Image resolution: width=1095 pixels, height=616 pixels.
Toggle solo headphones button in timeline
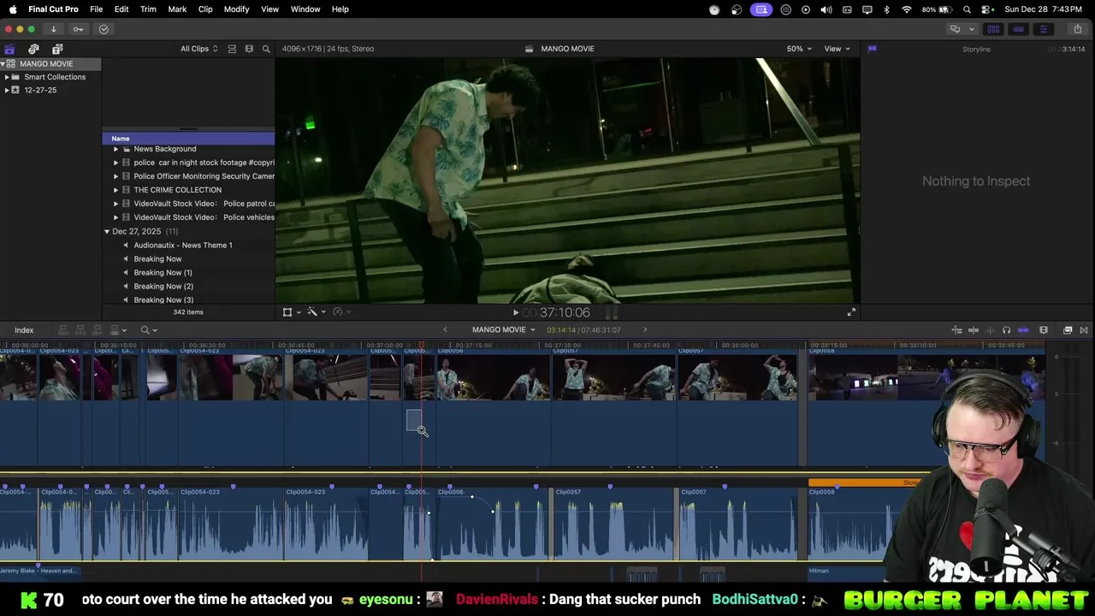[x=1006, y=330]
